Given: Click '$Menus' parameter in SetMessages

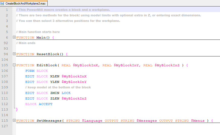Looking at the screenshot, I should [x=198, y=121].
